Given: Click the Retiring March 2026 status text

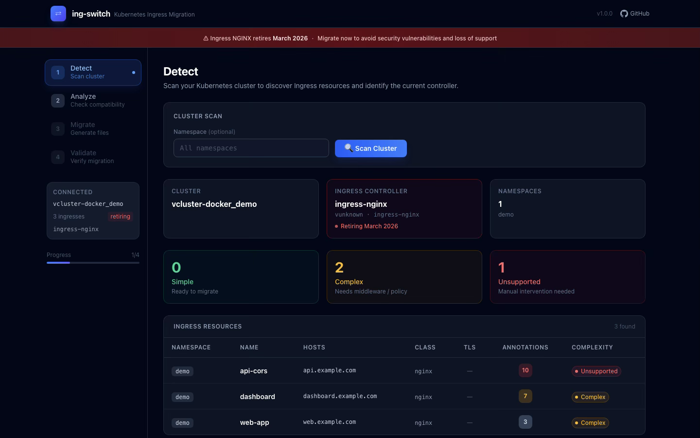Looking at the screenshot, I should click(369, 226).
